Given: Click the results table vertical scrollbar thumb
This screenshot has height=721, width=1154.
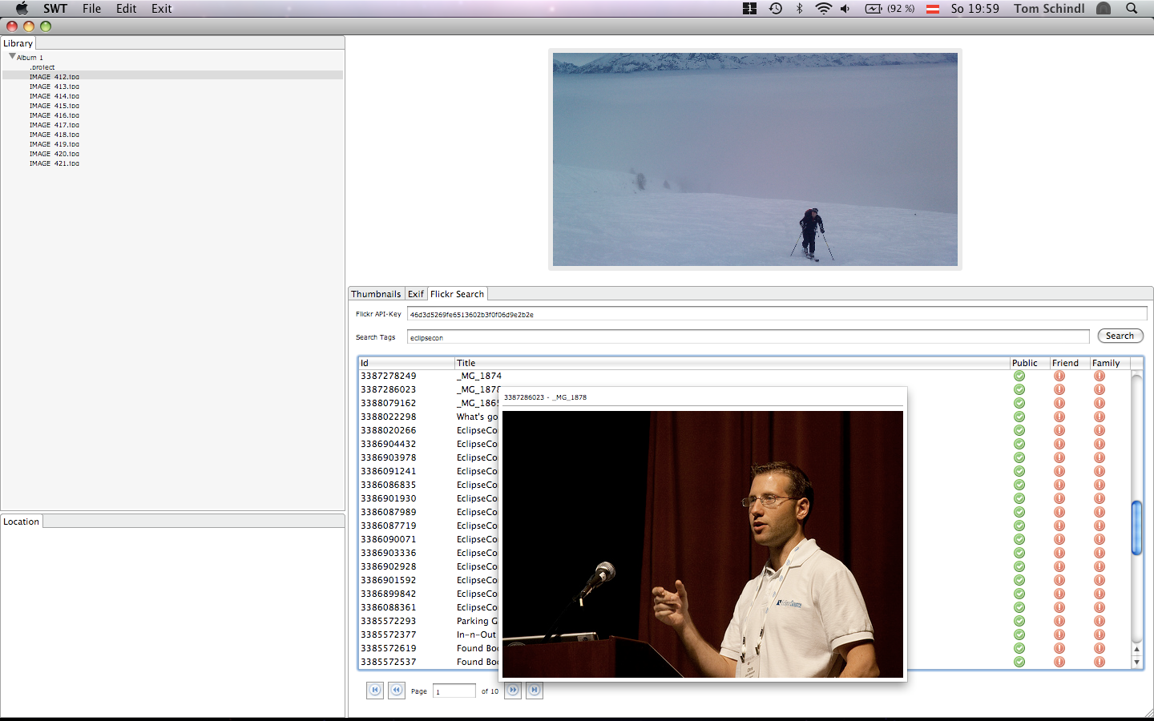Looking at the screenshot, I should (x=1136, y=527).
